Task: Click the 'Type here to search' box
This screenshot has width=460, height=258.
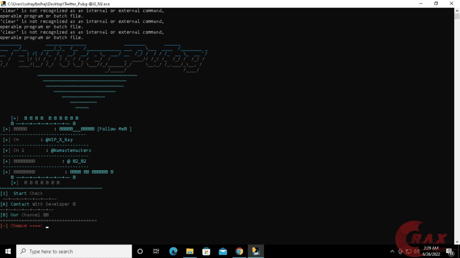Action: pyautogui.click(x=75, y=251)
